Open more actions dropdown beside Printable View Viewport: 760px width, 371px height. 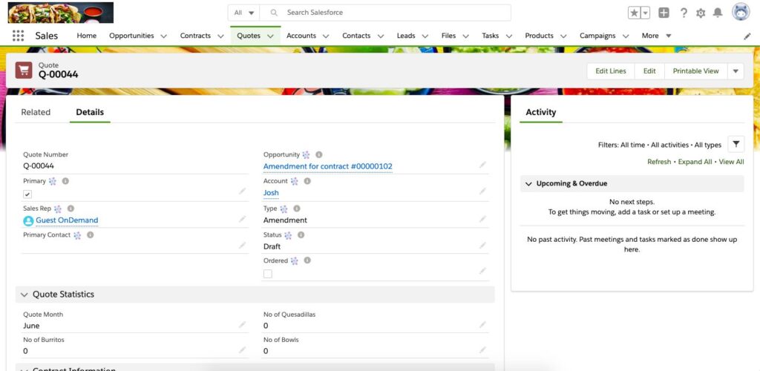(x=736, y=71)
